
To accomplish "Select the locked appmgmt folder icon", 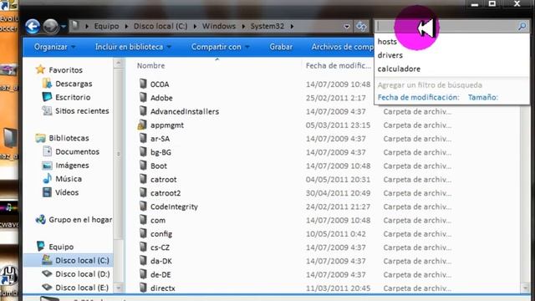I will coord(142,125).
